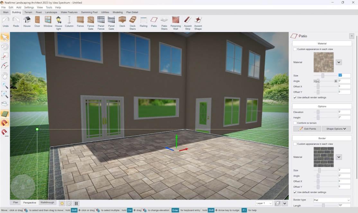Image resolution: width=358 pixels, height=213 pixels.
Task: Select the Accent Strip tool
Action: [188, 23]
